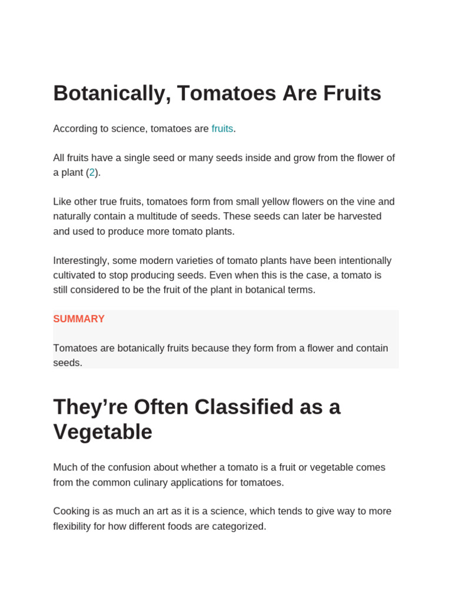Click the "They're Often Classified as a" heading line
Screen dimensions: 452x602
[197, 407]
